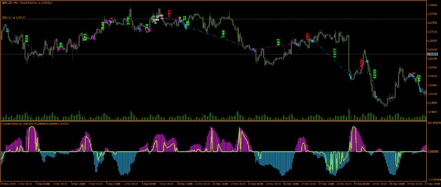Click the NormalDevWaves indicator label

35,123
